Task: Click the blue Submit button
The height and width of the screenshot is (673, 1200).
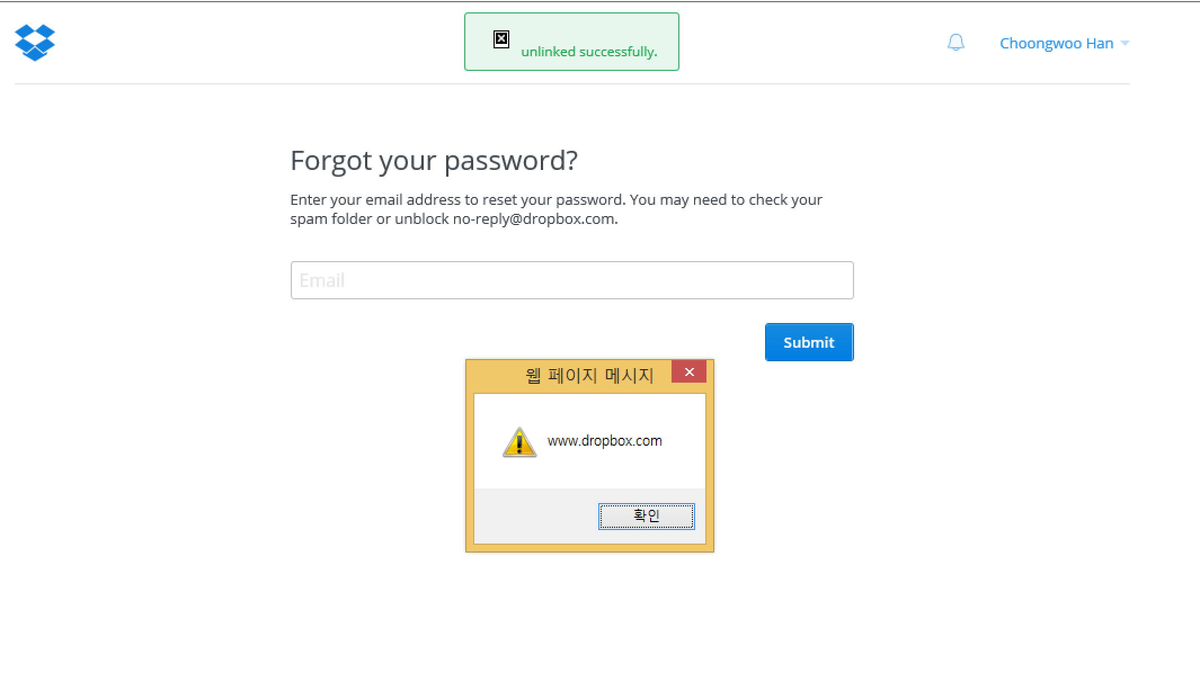Action: tap(809, 342)
